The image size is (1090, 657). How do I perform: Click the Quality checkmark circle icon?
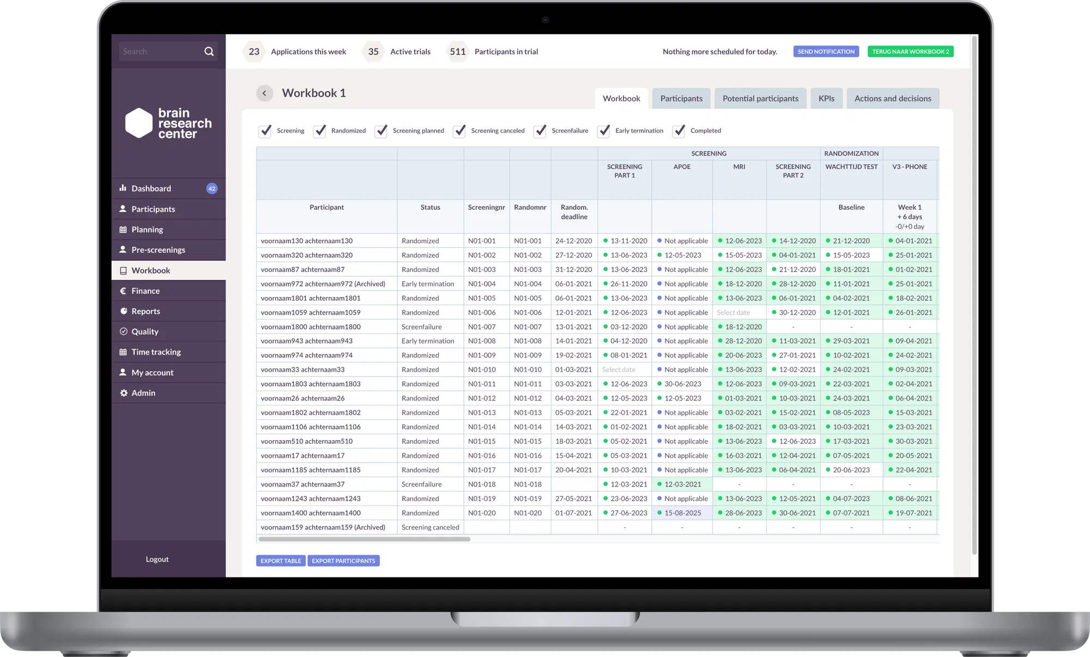(123, 331)
